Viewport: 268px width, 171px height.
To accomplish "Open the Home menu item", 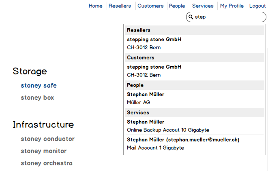I will [96, 6].
